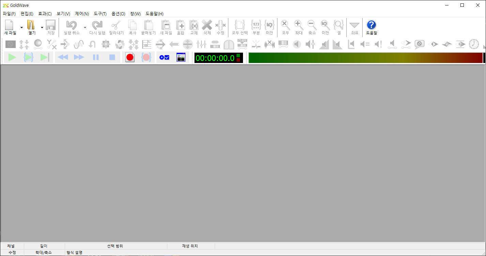The image size is (486, 256).
Task: Fast forward with the blue double-right arrows
Action: tap(79, 58)
